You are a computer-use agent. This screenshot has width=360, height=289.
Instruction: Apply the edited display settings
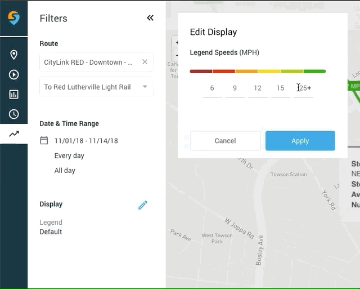[300, 141]
